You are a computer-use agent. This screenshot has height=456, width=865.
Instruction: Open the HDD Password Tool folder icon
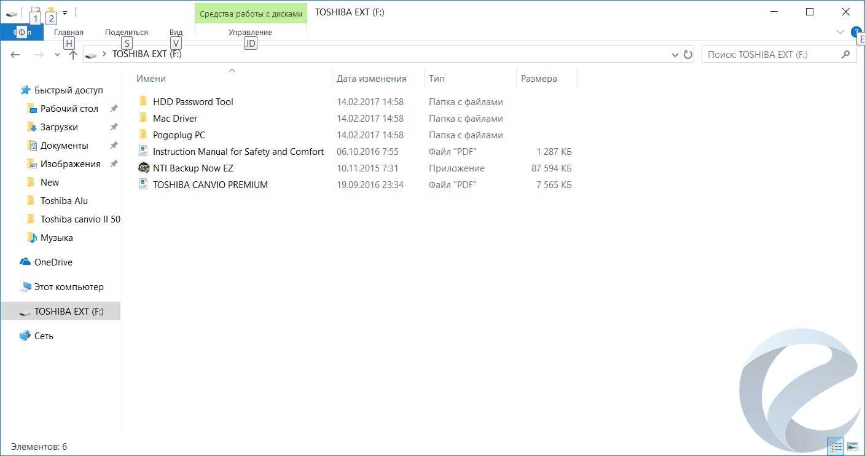click(143, 101)
